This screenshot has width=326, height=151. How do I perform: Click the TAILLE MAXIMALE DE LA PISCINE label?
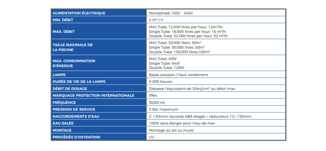pyautogui.click(x=73, y=47)
